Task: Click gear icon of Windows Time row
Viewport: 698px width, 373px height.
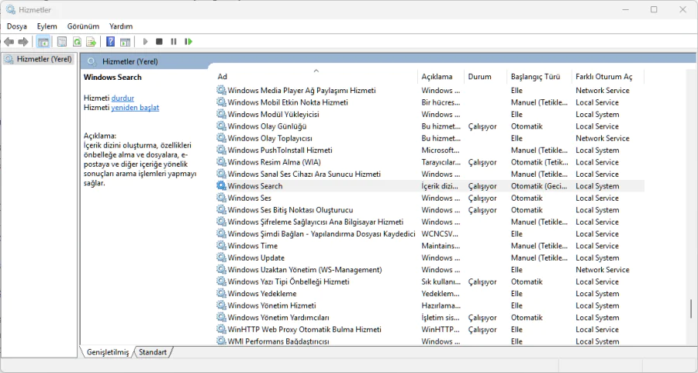Action: (x=221, y=246)
